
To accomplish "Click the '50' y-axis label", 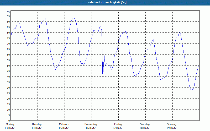I will tap(8, 66).
